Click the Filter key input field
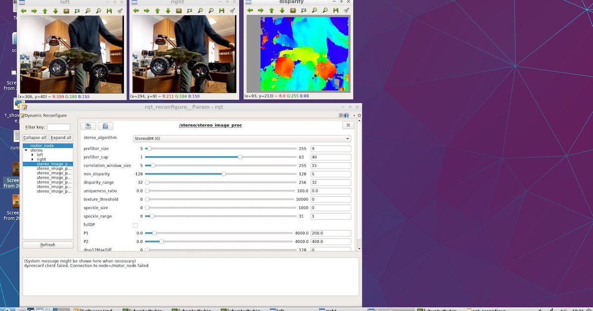Viewport: 593px width, 311px height. 59,127
